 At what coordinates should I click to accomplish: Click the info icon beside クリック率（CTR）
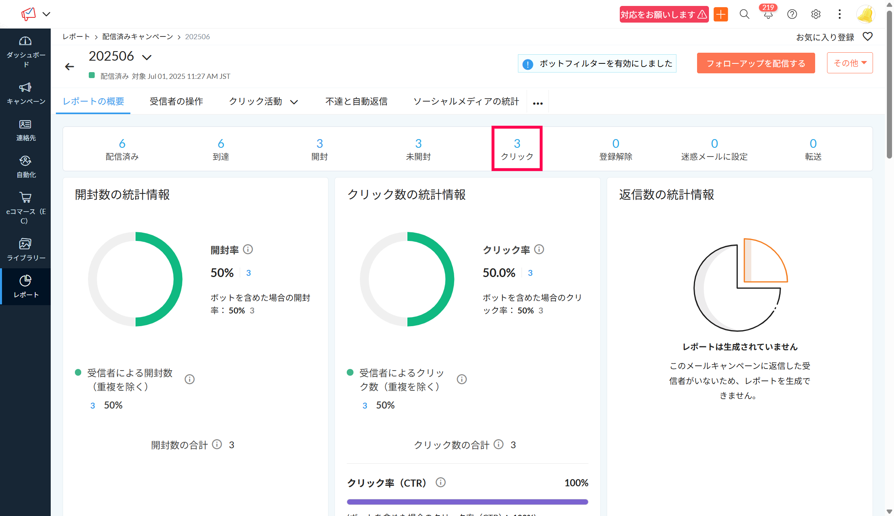[440, 482]
